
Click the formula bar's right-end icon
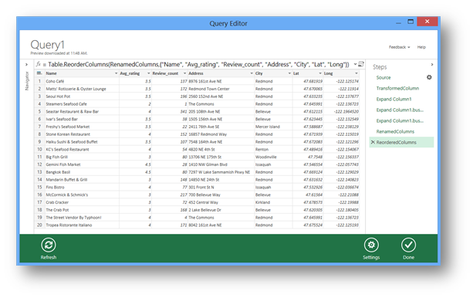point(361,64)
